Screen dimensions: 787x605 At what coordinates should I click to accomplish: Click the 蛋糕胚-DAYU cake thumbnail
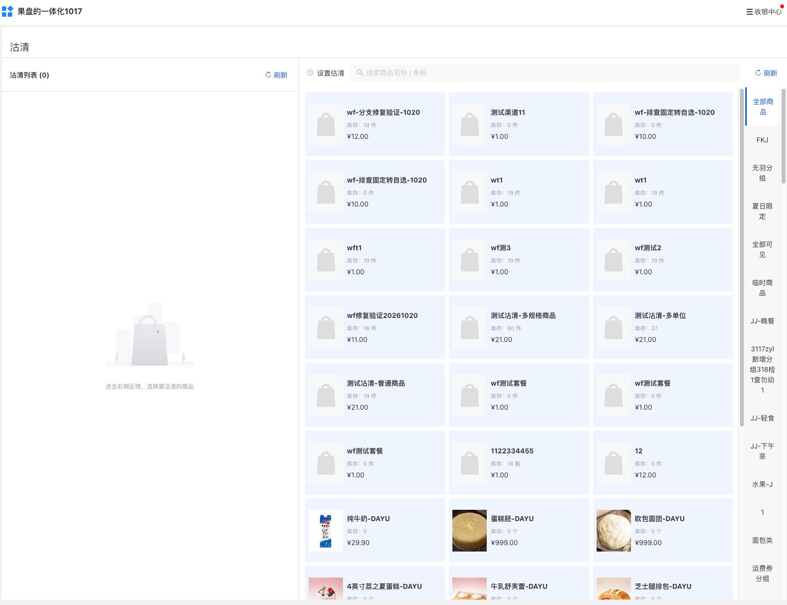click(x=470, y=530)
